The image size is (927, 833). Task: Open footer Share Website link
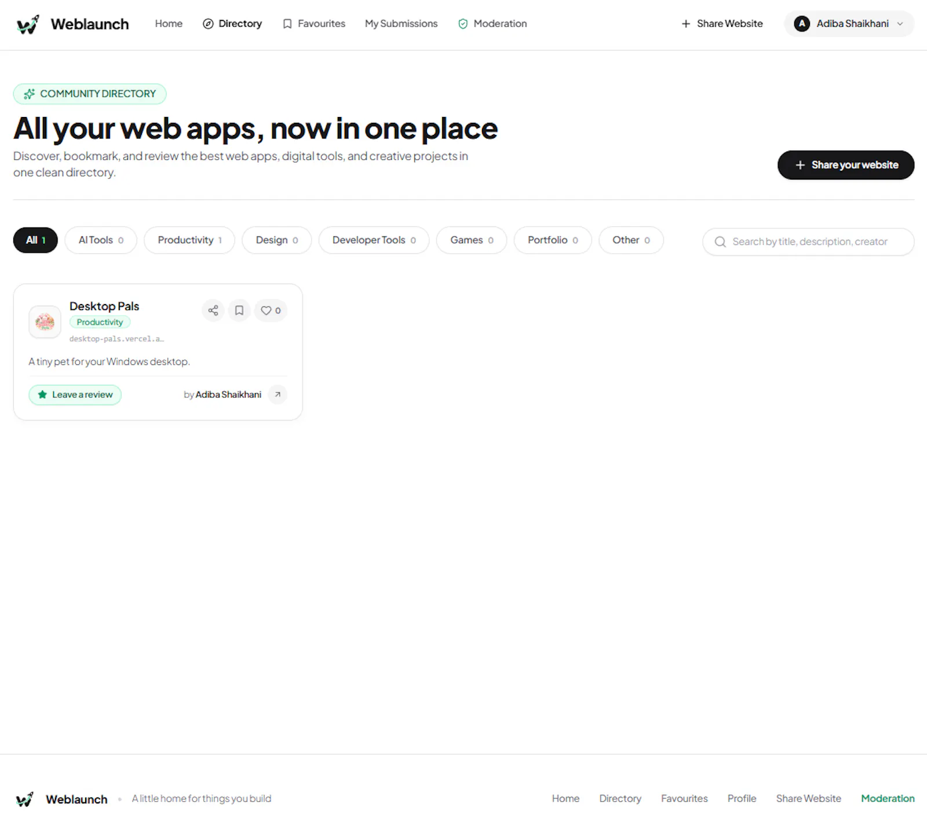tap(808, 798)
